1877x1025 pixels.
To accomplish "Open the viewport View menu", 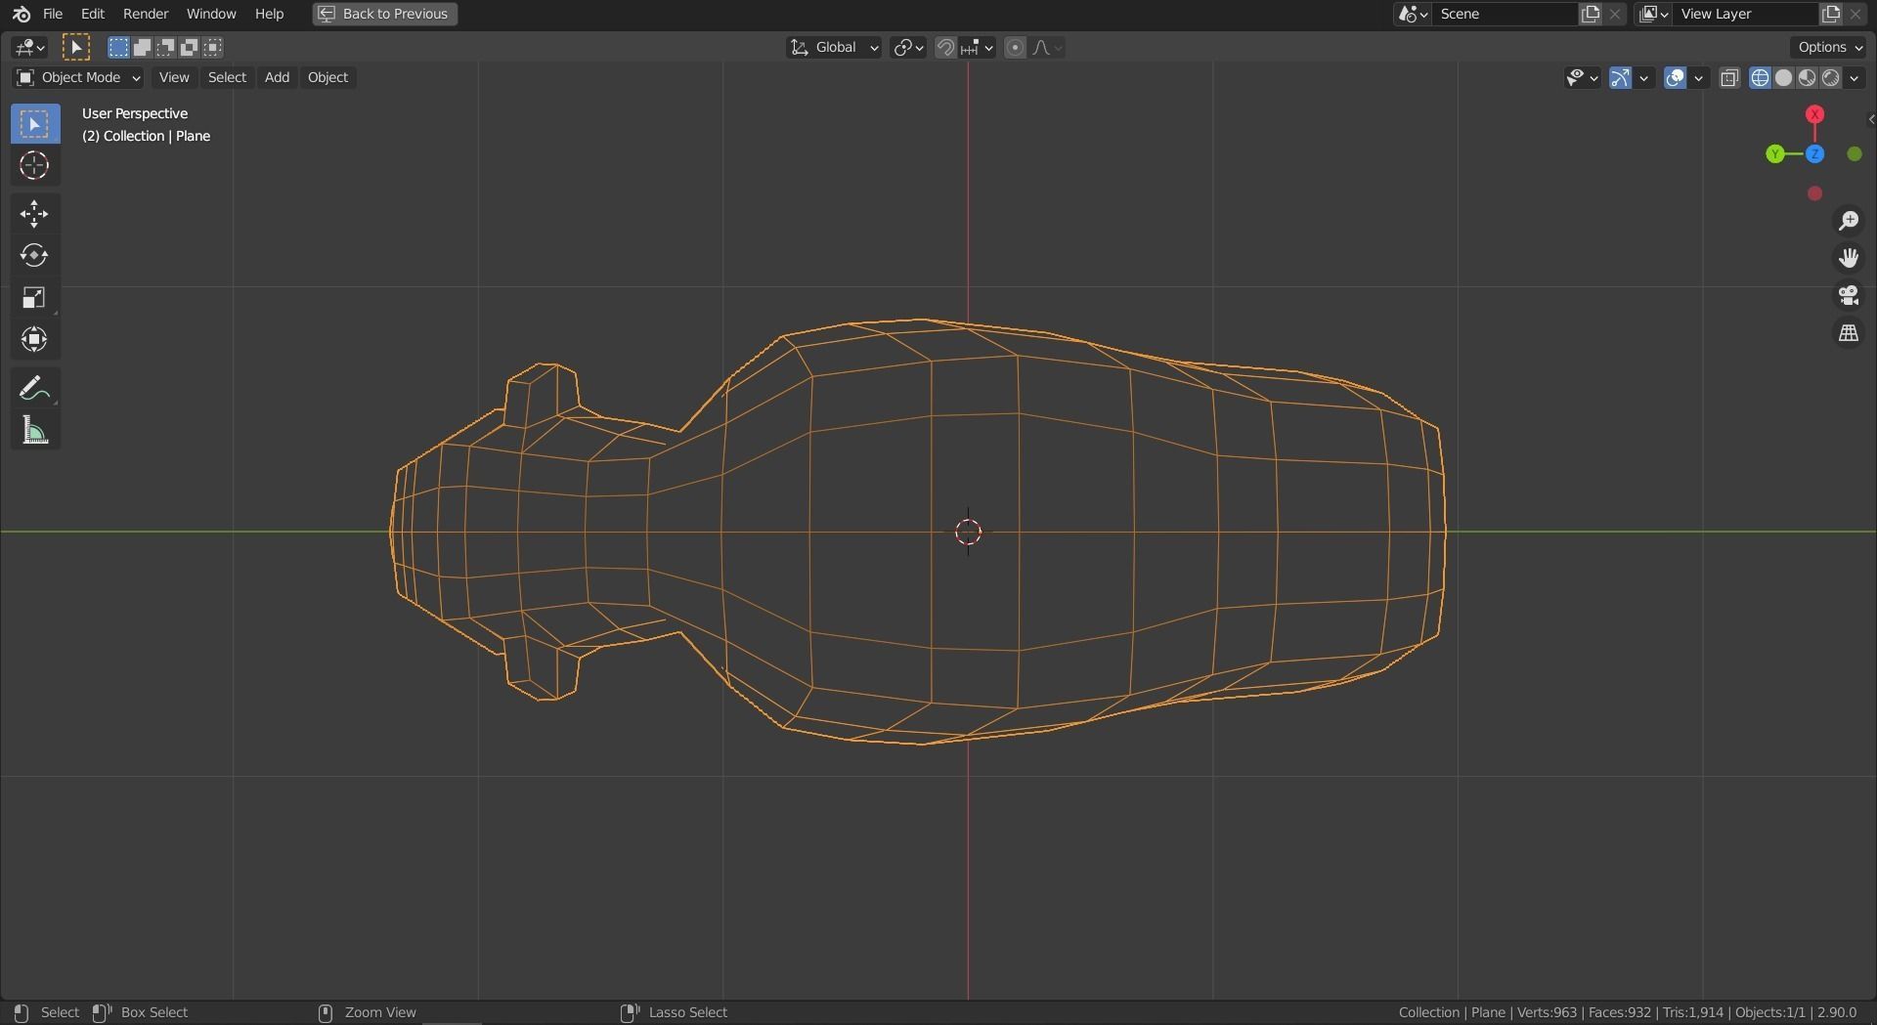I will pos(174,78).
